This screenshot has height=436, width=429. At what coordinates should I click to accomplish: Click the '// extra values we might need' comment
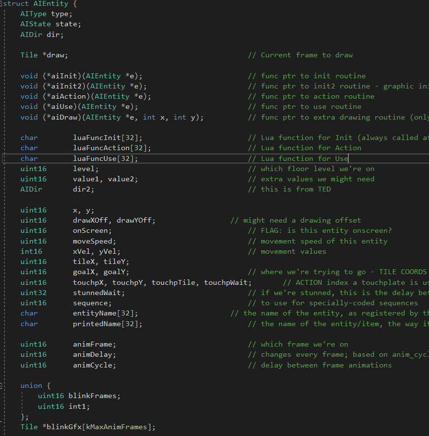(311, 179)
